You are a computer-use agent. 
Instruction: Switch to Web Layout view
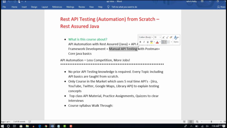pos(197,122)
